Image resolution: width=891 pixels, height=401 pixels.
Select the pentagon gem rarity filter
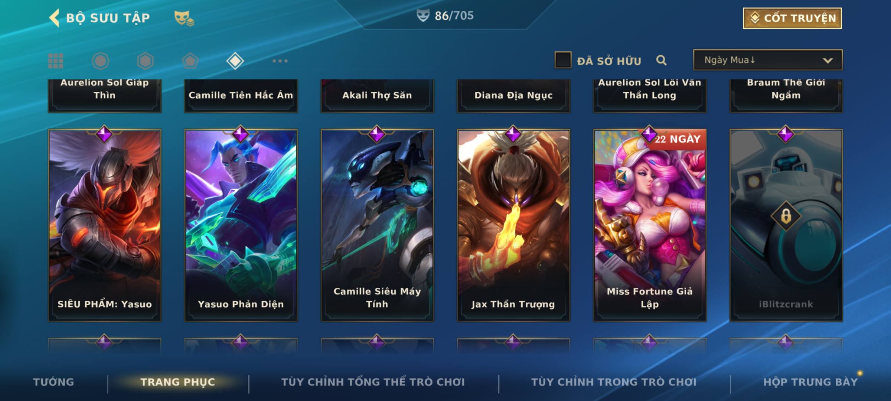(x=190, y=61)
